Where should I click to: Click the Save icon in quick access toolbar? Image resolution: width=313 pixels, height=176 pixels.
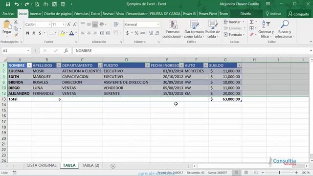pos(8,4)
